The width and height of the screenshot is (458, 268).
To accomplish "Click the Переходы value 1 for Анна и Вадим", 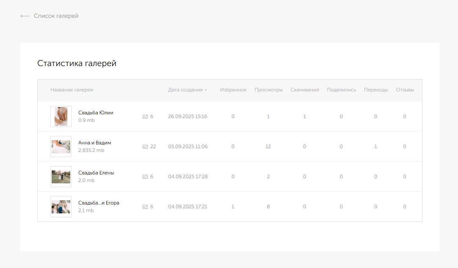I will (x=375, y=146).
